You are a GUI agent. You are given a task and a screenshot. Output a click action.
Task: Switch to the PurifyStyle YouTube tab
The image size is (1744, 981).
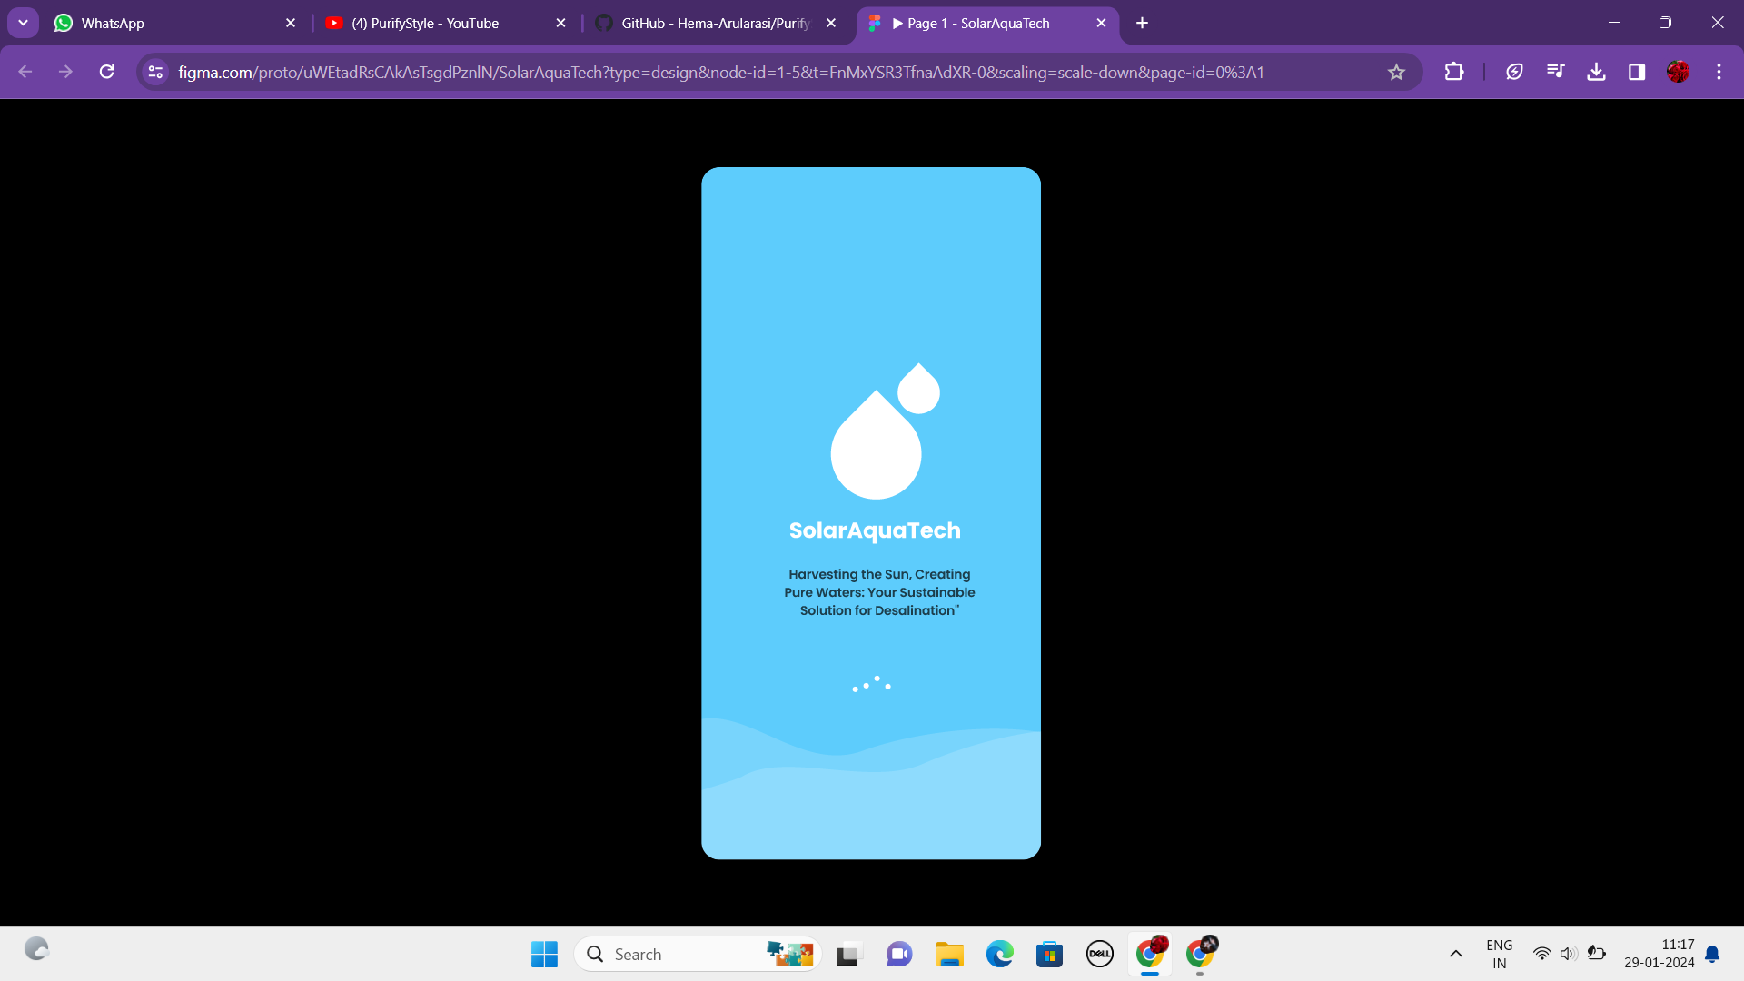point(436,23)
